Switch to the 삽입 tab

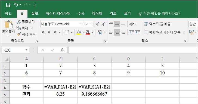pos(35,14)
